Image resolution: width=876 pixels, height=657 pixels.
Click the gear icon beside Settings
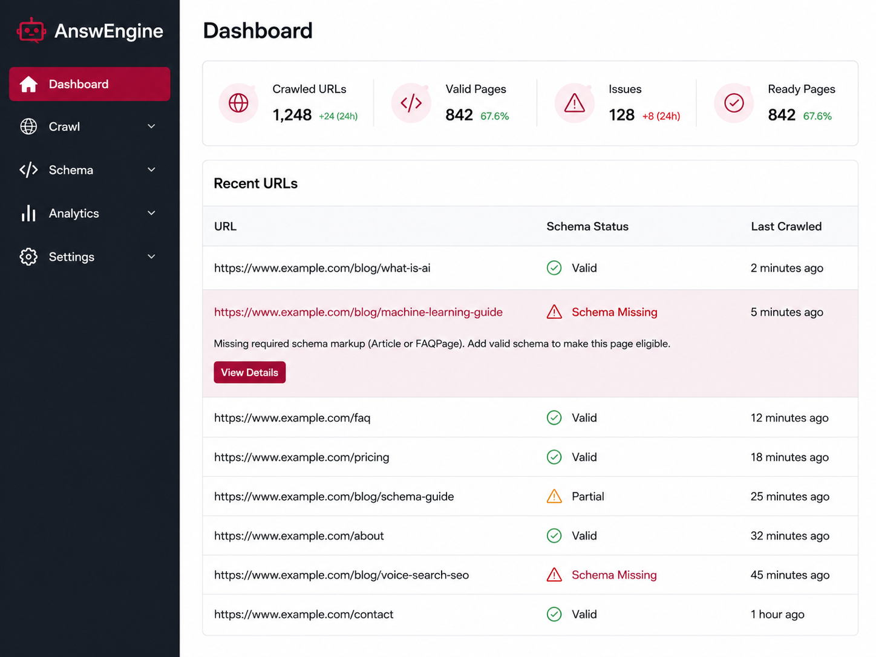coord(28,257)
